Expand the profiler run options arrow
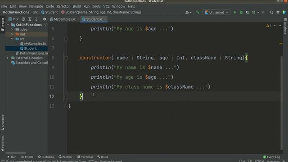 [258, 12]
